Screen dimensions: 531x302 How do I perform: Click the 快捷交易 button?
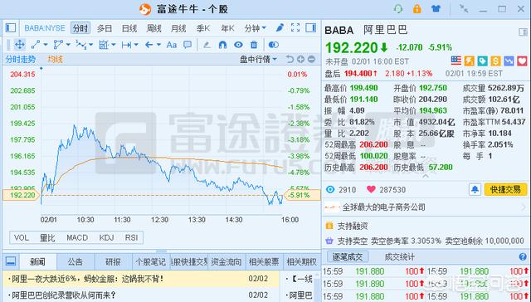505,189
